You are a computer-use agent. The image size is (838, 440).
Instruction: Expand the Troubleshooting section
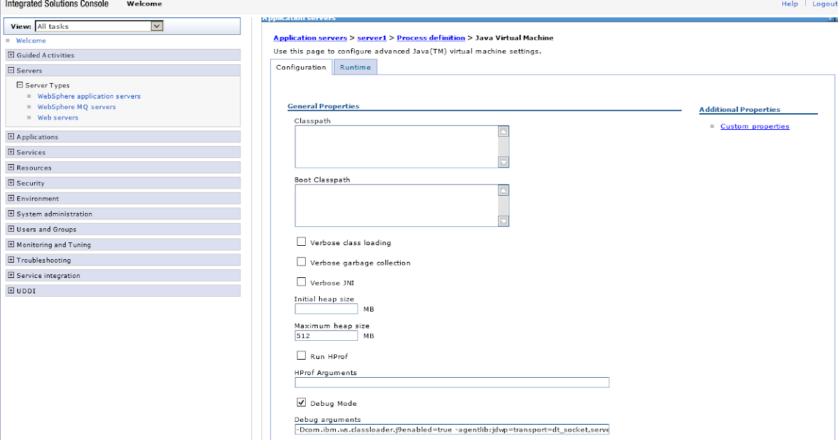tap(10, 260)
